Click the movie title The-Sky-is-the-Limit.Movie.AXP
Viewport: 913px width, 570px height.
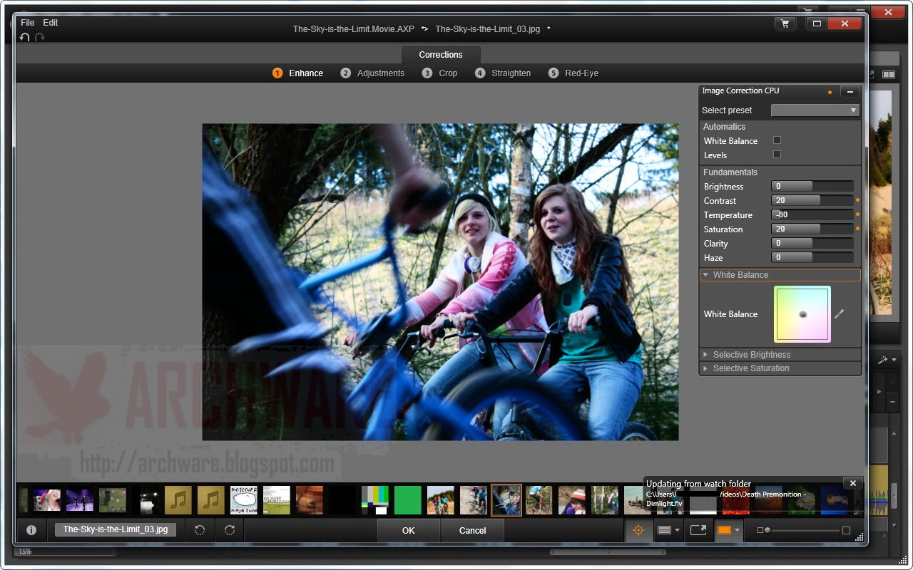pos(353,29)
